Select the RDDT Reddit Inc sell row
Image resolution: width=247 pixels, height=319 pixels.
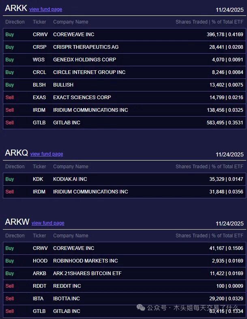125,286
